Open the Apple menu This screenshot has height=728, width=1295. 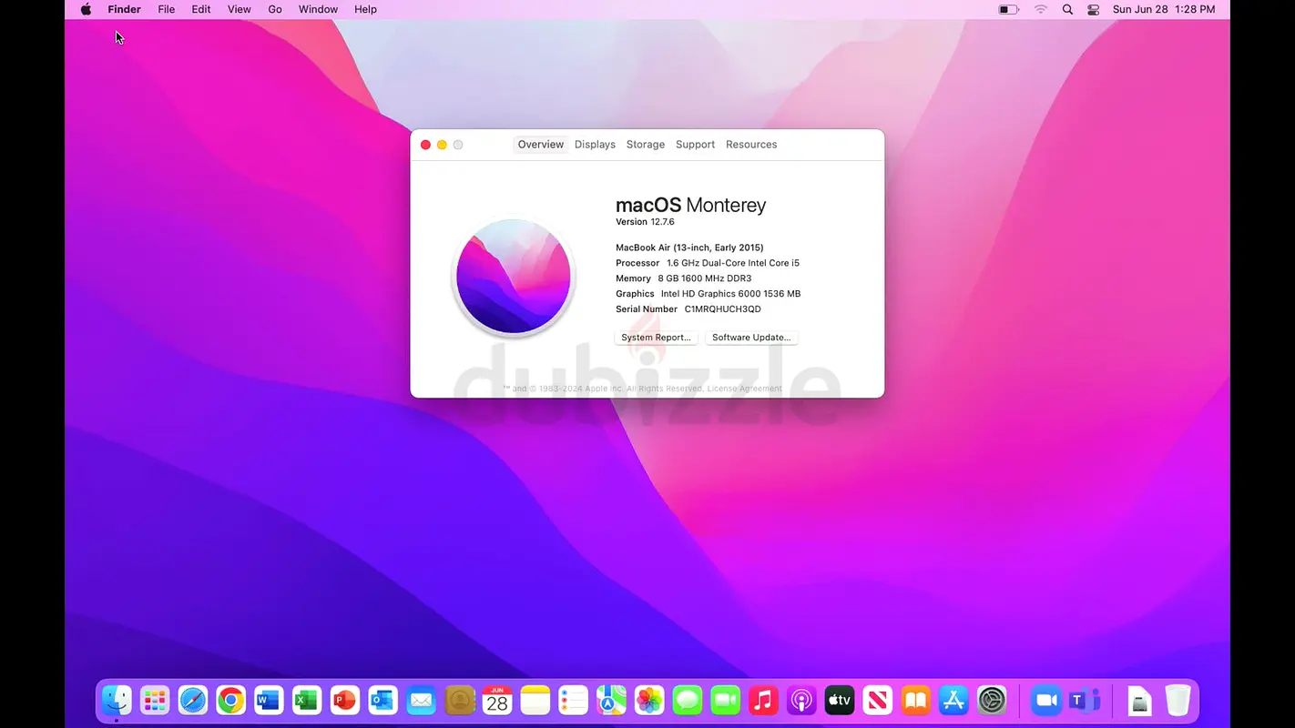point(86,9)
